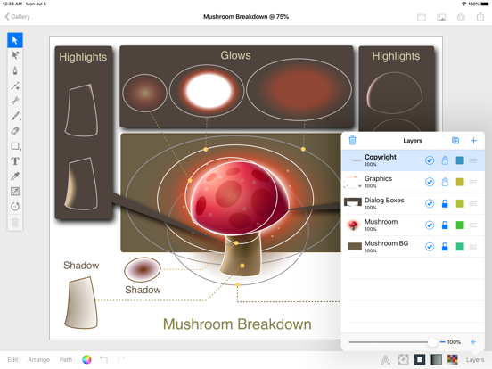
Task: Click the Glows heading on canvas
Action: coord(235,55)
